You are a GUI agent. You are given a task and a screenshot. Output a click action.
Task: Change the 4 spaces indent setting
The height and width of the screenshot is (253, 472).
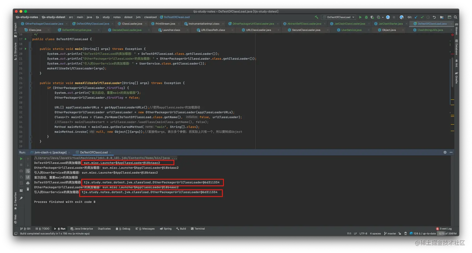coord(375,233)
